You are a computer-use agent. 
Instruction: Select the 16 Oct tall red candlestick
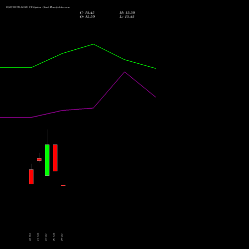tap(55, 158)
